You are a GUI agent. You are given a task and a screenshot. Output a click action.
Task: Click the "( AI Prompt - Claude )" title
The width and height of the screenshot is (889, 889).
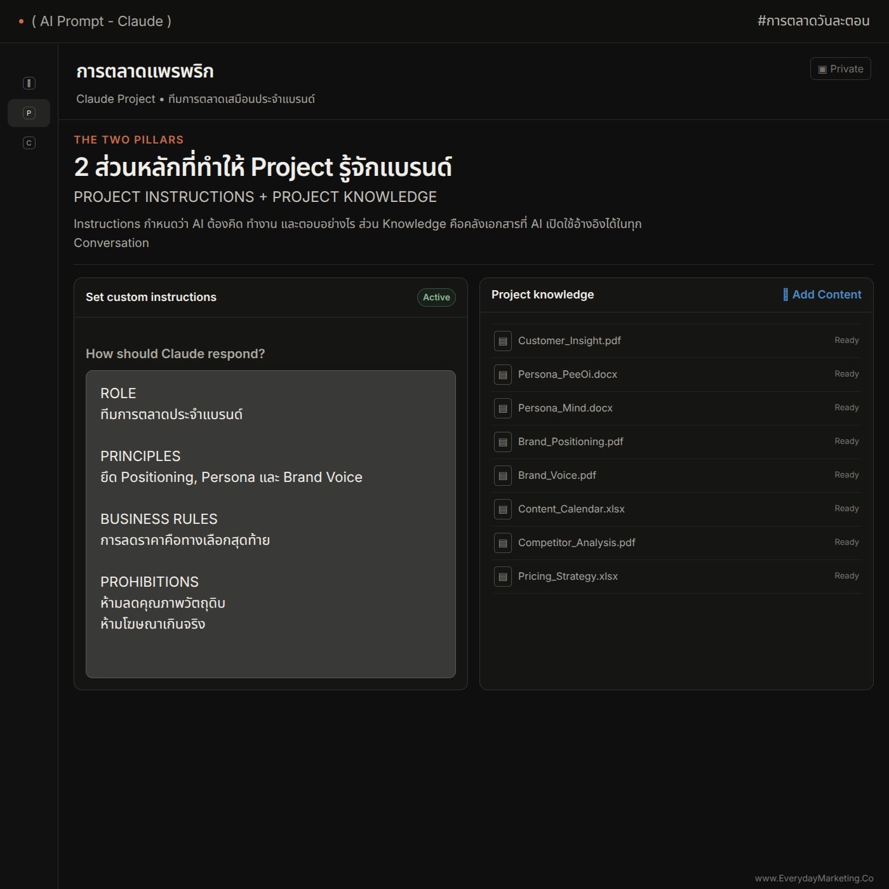102,21
